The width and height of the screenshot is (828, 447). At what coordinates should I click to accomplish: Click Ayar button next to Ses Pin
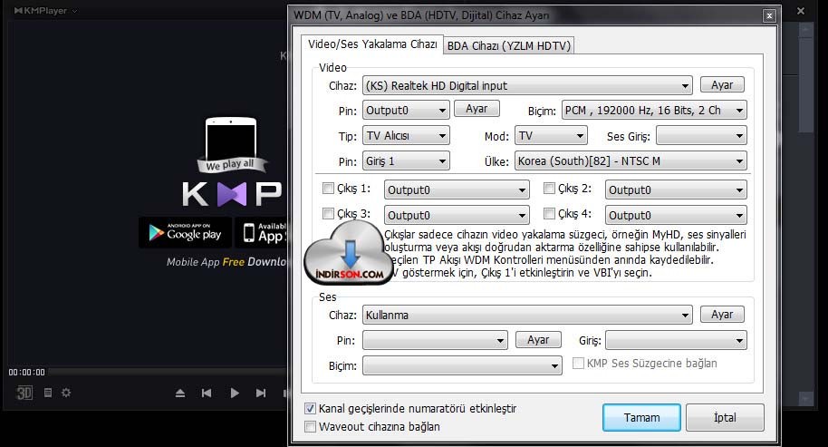pos(538,340)
